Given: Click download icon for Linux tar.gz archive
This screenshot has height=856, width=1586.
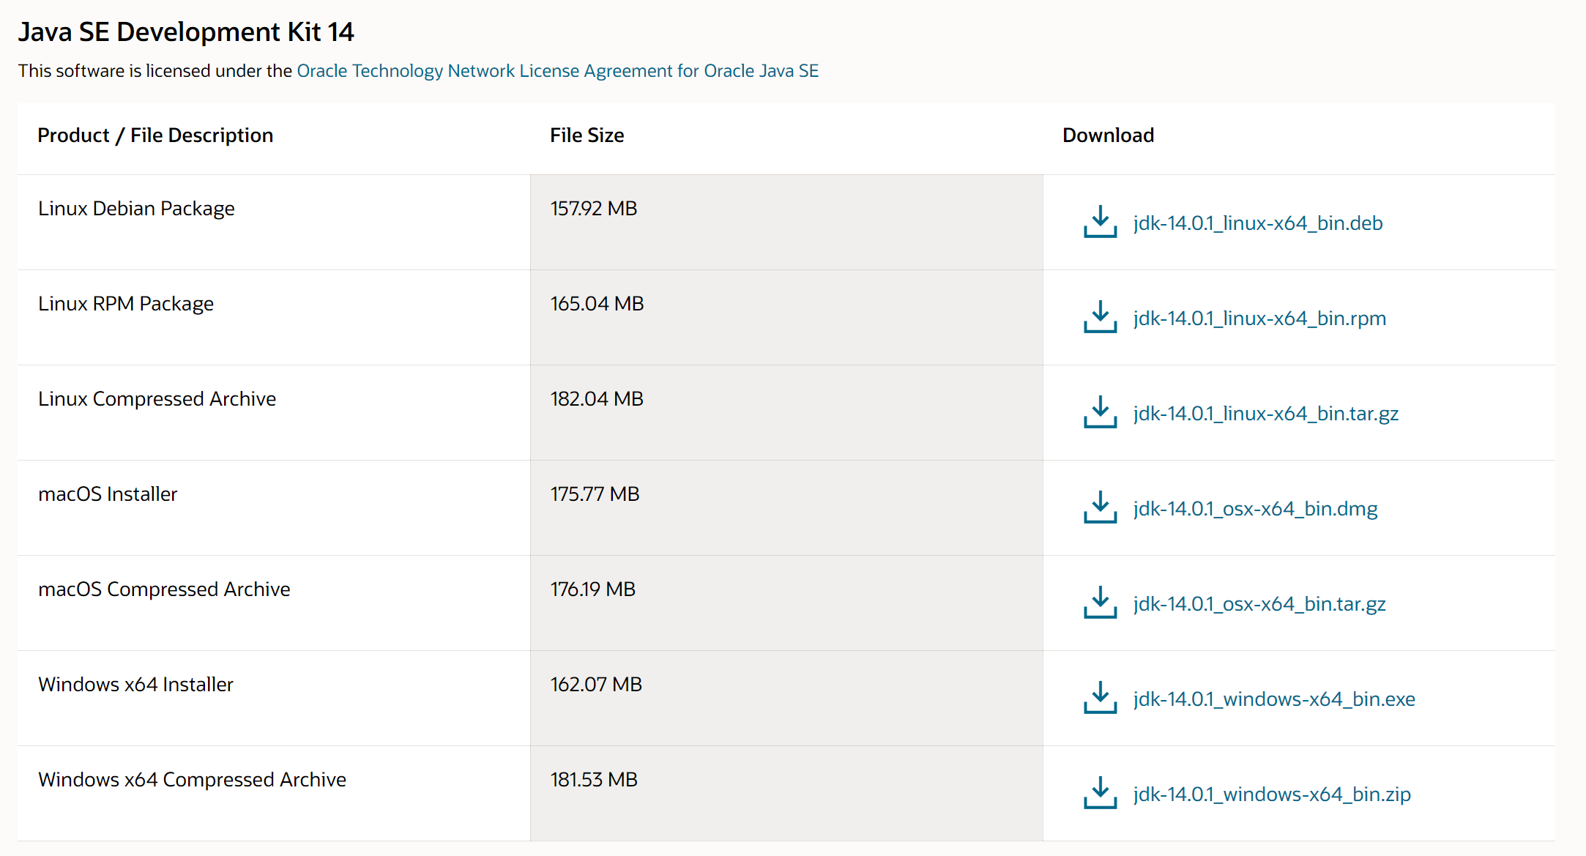Looking at the screenshot, I should pyautogui.click(x=1100, y=412).
